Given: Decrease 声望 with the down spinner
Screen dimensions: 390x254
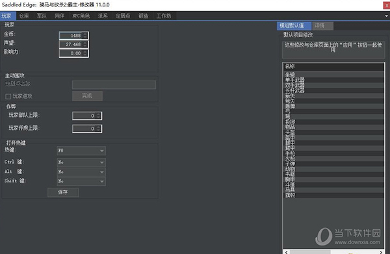Looking at the screenshot, I should 85,46.
